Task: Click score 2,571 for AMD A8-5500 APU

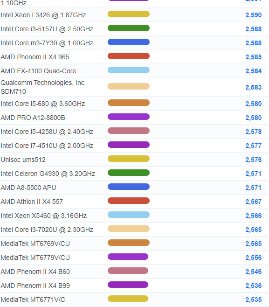Action: pyautogui.click(x=254, y=188)
